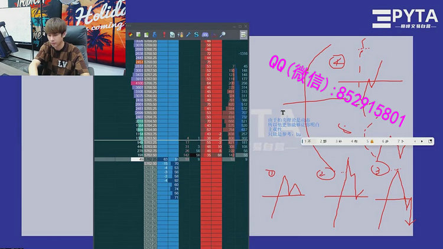This screenshot has width=443, height=249.
Task: Select IME candidate 1 不
Action: click(x=308, y=141)
